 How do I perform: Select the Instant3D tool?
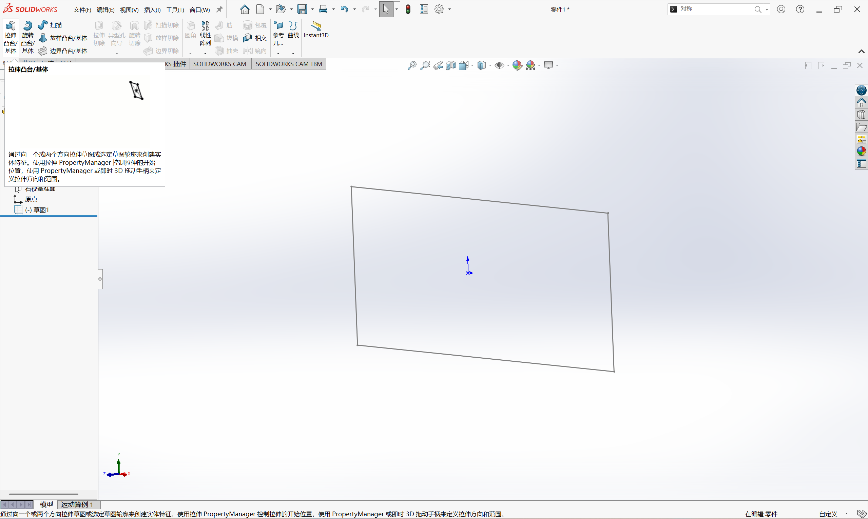(x=316, y=30)
